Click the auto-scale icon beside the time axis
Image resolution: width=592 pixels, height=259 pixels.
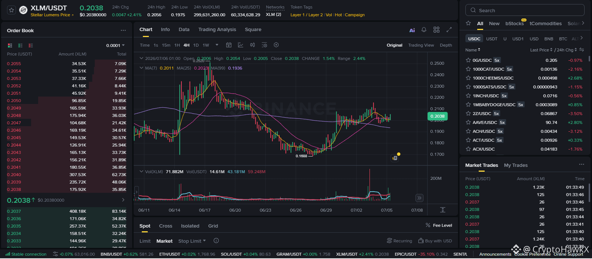442,210
